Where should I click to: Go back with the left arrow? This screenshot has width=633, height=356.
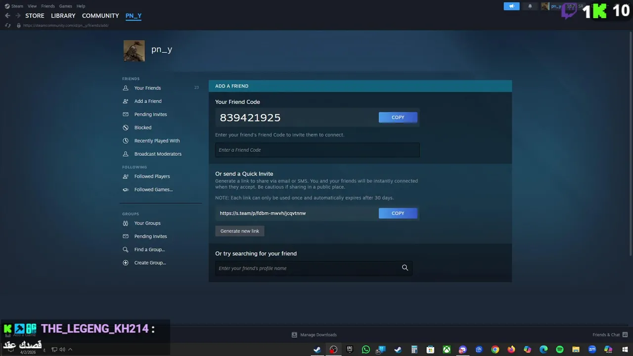click(x=7, y=16)
